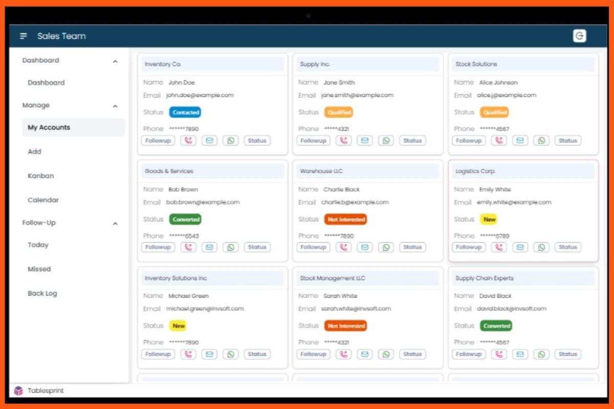This screenshot has width=614, height=409.
Task: Click Status button on the Stock Solutions card
Action: click(568, 141)
